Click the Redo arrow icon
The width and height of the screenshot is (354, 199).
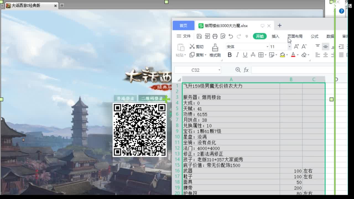tap(239, 36)
